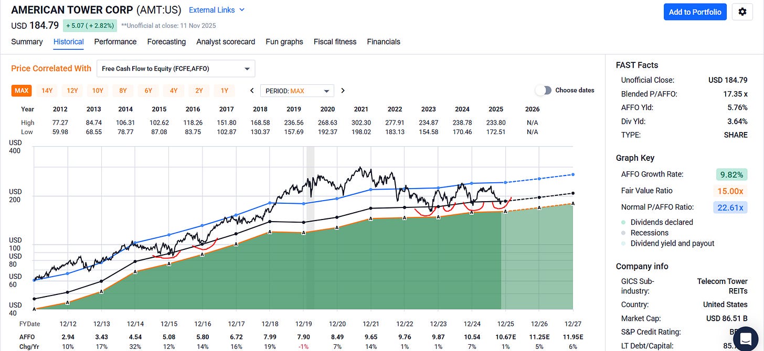Click the Add to Portfolio button
This screenshot has width=764, height=351.
(x=695, y=12)
